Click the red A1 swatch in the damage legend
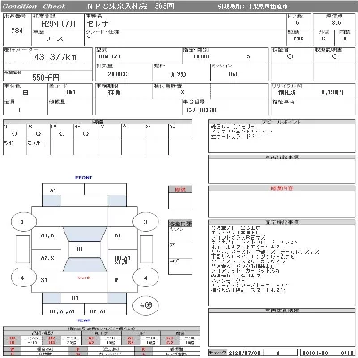Screen dimensions: 358x358 point(91,338)
